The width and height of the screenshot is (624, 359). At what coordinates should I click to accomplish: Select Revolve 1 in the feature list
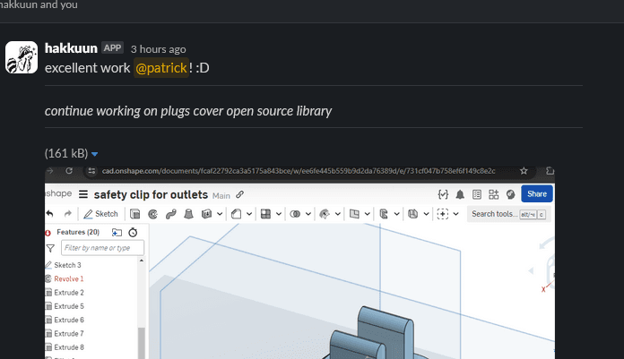[69, 278]
